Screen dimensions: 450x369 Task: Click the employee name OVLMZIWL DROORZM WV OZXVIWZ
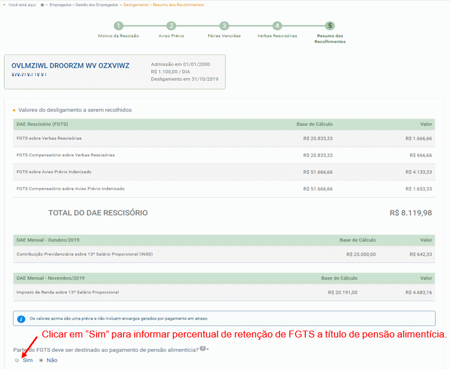pos(70,65)
